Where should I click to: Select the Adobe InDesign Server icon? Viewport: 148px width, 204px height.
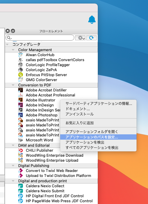(x=21, y=110)
